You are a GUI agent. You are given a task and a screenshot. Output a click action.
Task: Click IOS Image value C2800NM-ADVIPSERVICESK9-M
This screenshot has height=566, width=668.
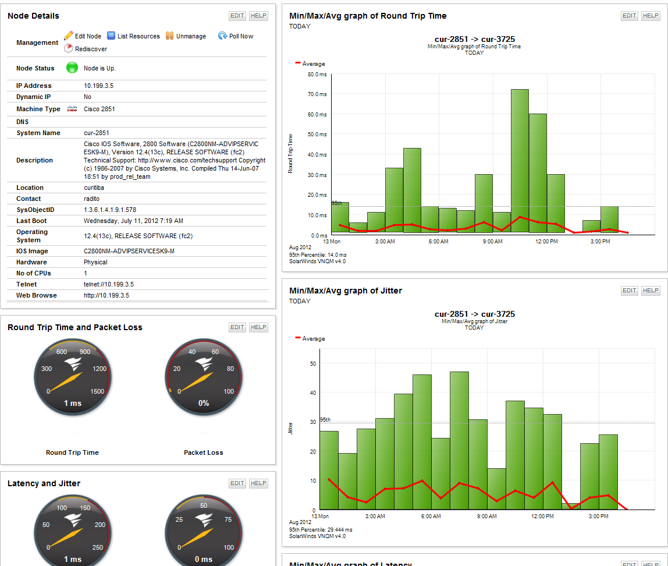coord(129,251)
